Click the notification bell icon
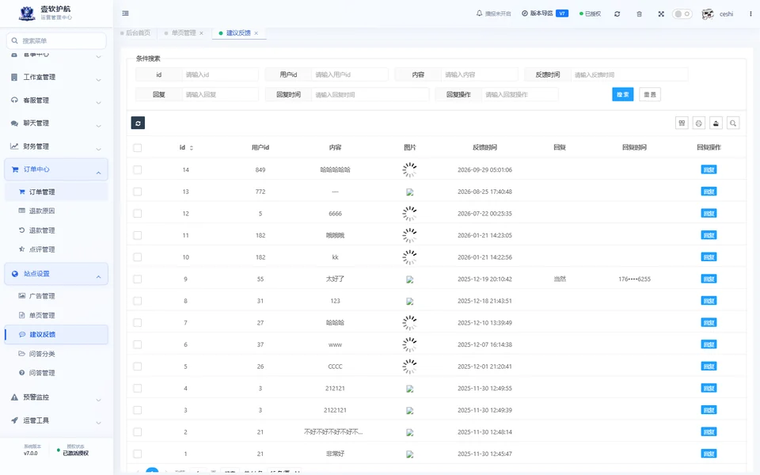The image size is (760, 475). (480, 13)
